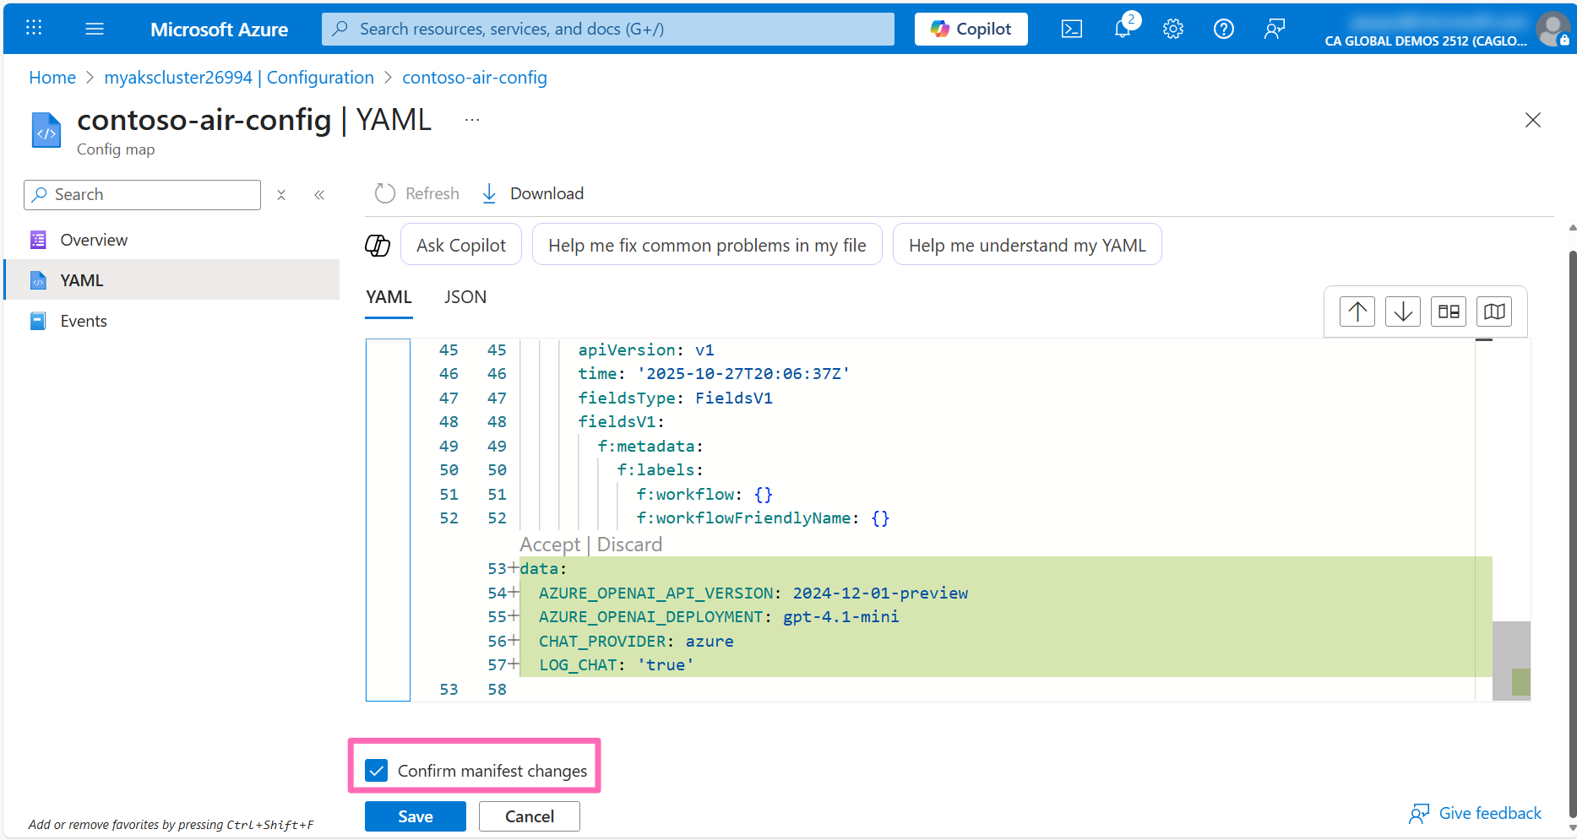This screenshot has height=840, width=1577.
Task: Open the account menu avatar
Action: (1553, 29)
